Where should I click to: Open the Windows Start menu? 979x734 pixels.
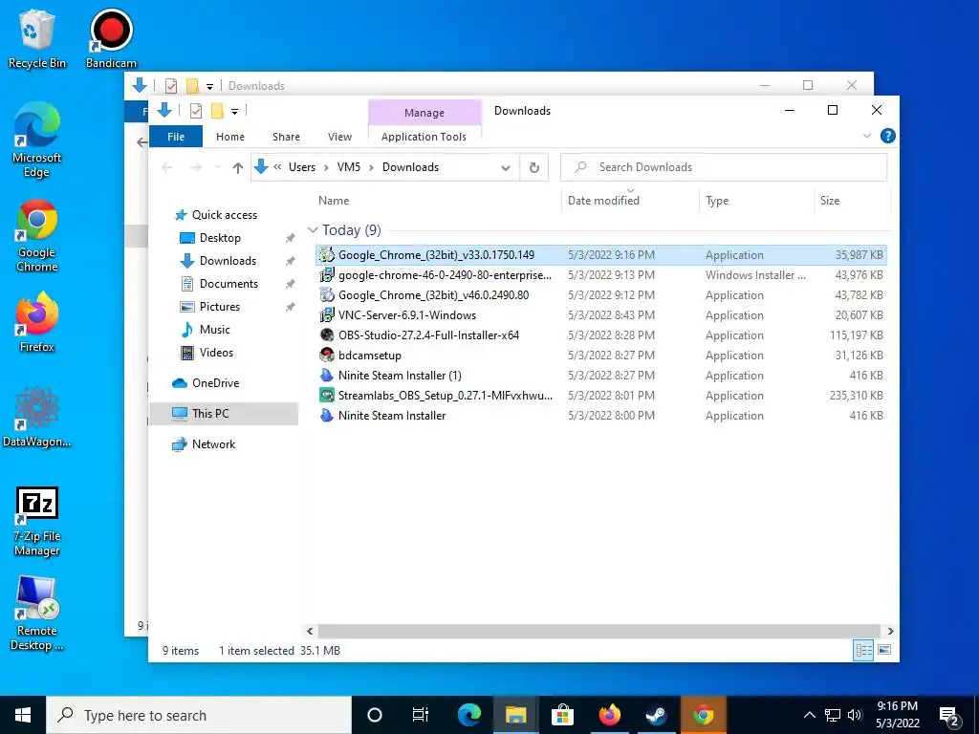point(23,715)
